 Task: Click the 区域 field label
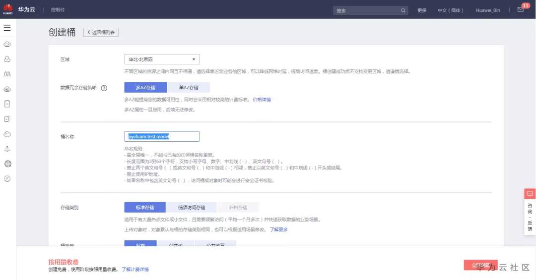coord(65,59)
